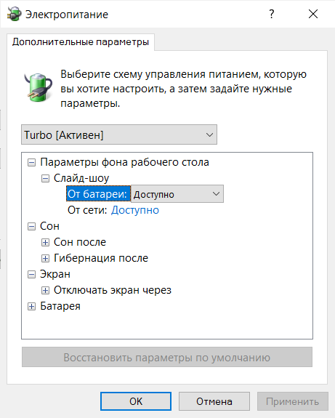335x418 pixels.
Task: Expand the Сон после node
Action: coord(45,242)
